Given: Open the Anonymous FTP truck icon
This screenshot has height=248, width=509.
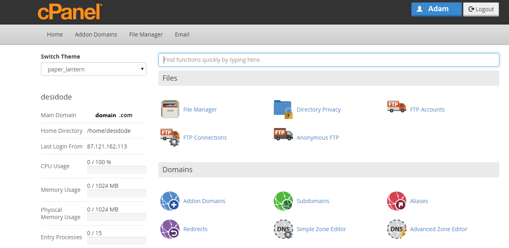Looking at the screenshot, I should coord(283,134).
